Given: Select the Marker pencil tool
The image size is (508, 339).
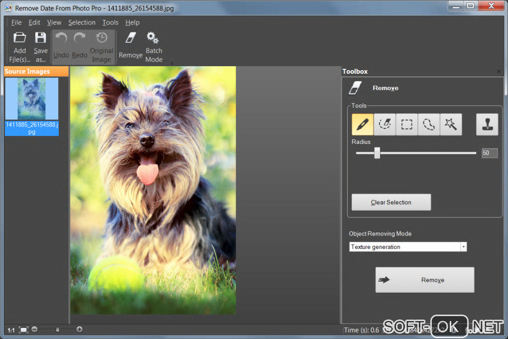Looking at the screenshot, I should pyautogui.click(x=363, y=124).
